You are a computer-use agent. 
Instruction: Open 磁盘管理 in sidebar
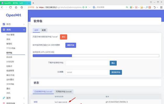click(x=10, y=70)
